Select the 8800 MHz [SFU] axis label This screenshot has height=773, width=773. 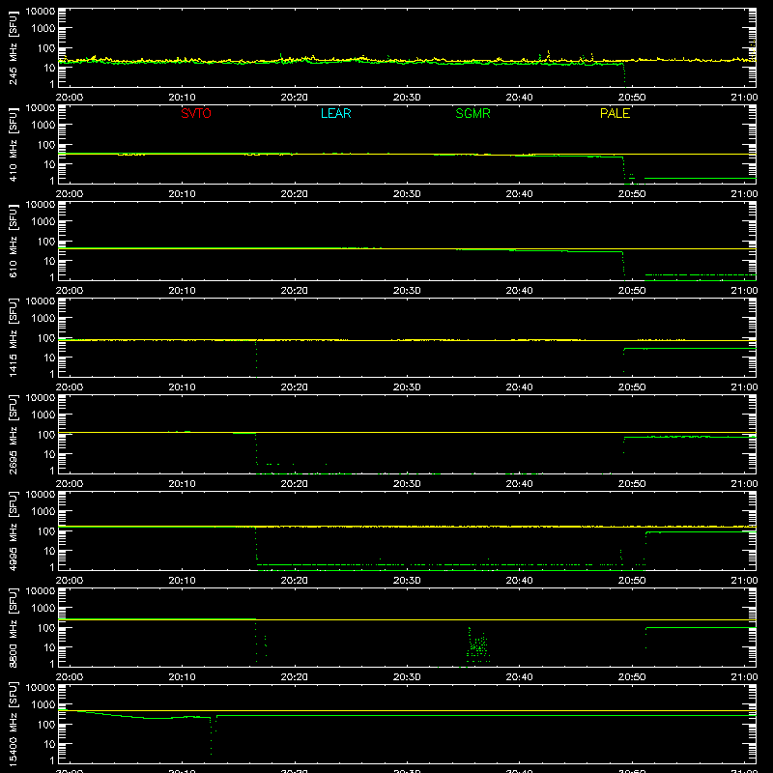point(13,629)
